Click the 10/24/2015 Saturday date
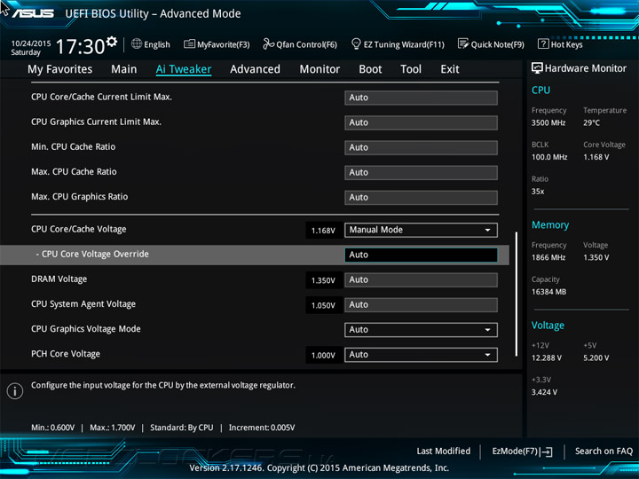This screenshot has width=639, height=479. (30, 48)
